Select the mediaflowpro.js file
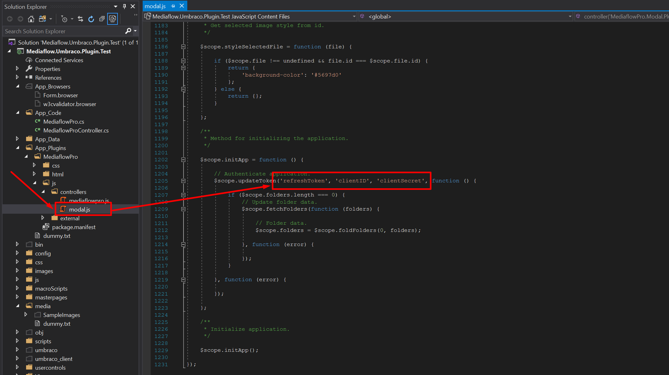The image size is (669, 375). point(89,200)
